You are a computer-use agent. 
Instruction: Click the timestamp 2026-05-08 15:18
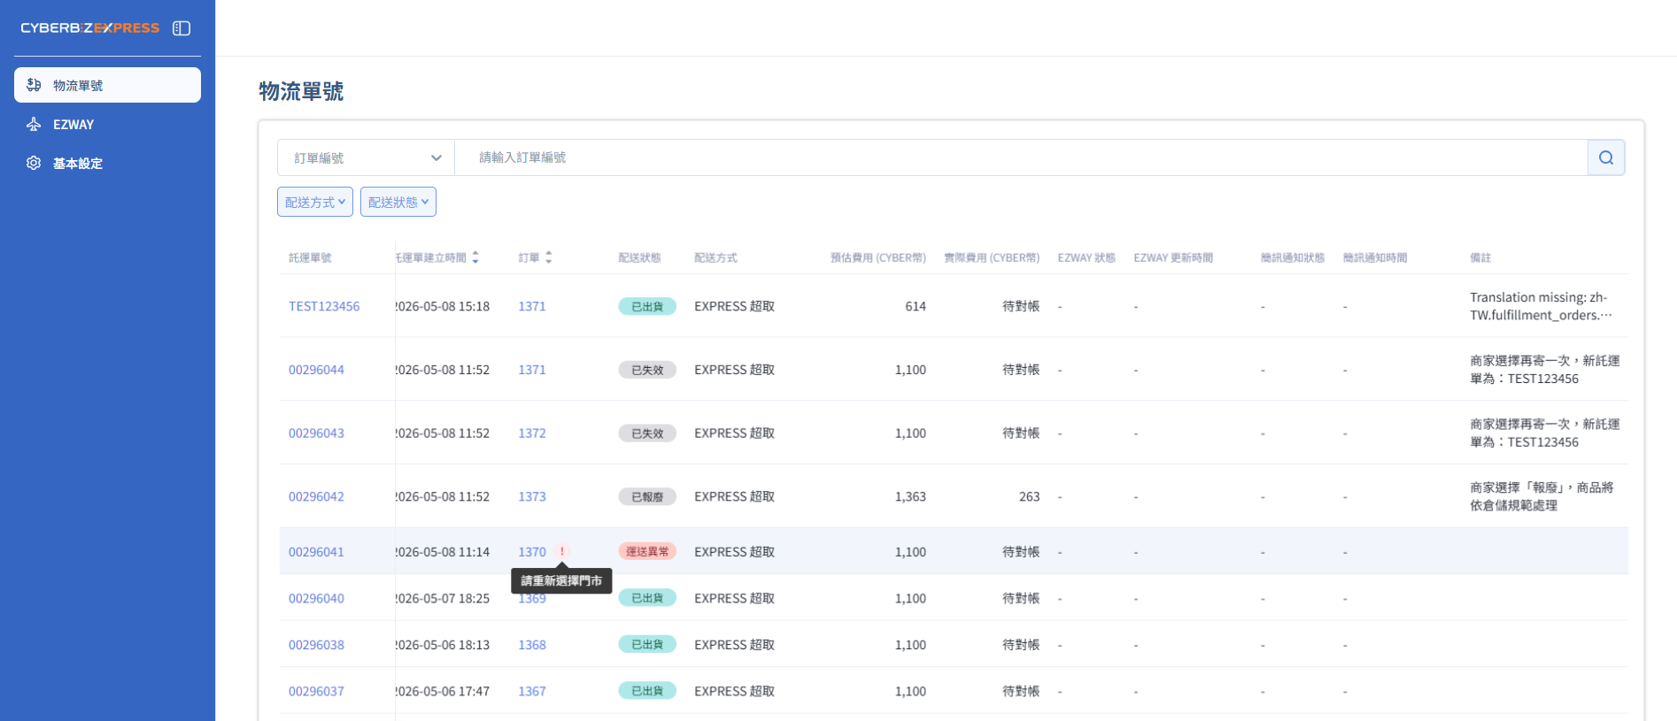click(x=443, y=306)
